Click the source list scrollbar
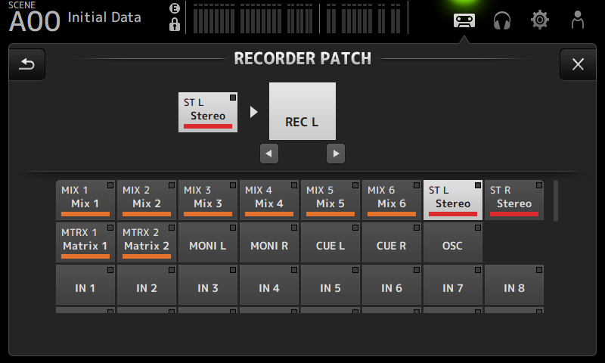Viewport: 605px width, 363px height. click(x=557, y=200)
